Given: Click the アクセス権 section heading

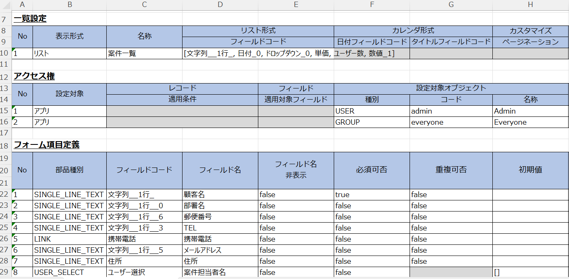Looking at the screenshot, I should tap(34, 76).
